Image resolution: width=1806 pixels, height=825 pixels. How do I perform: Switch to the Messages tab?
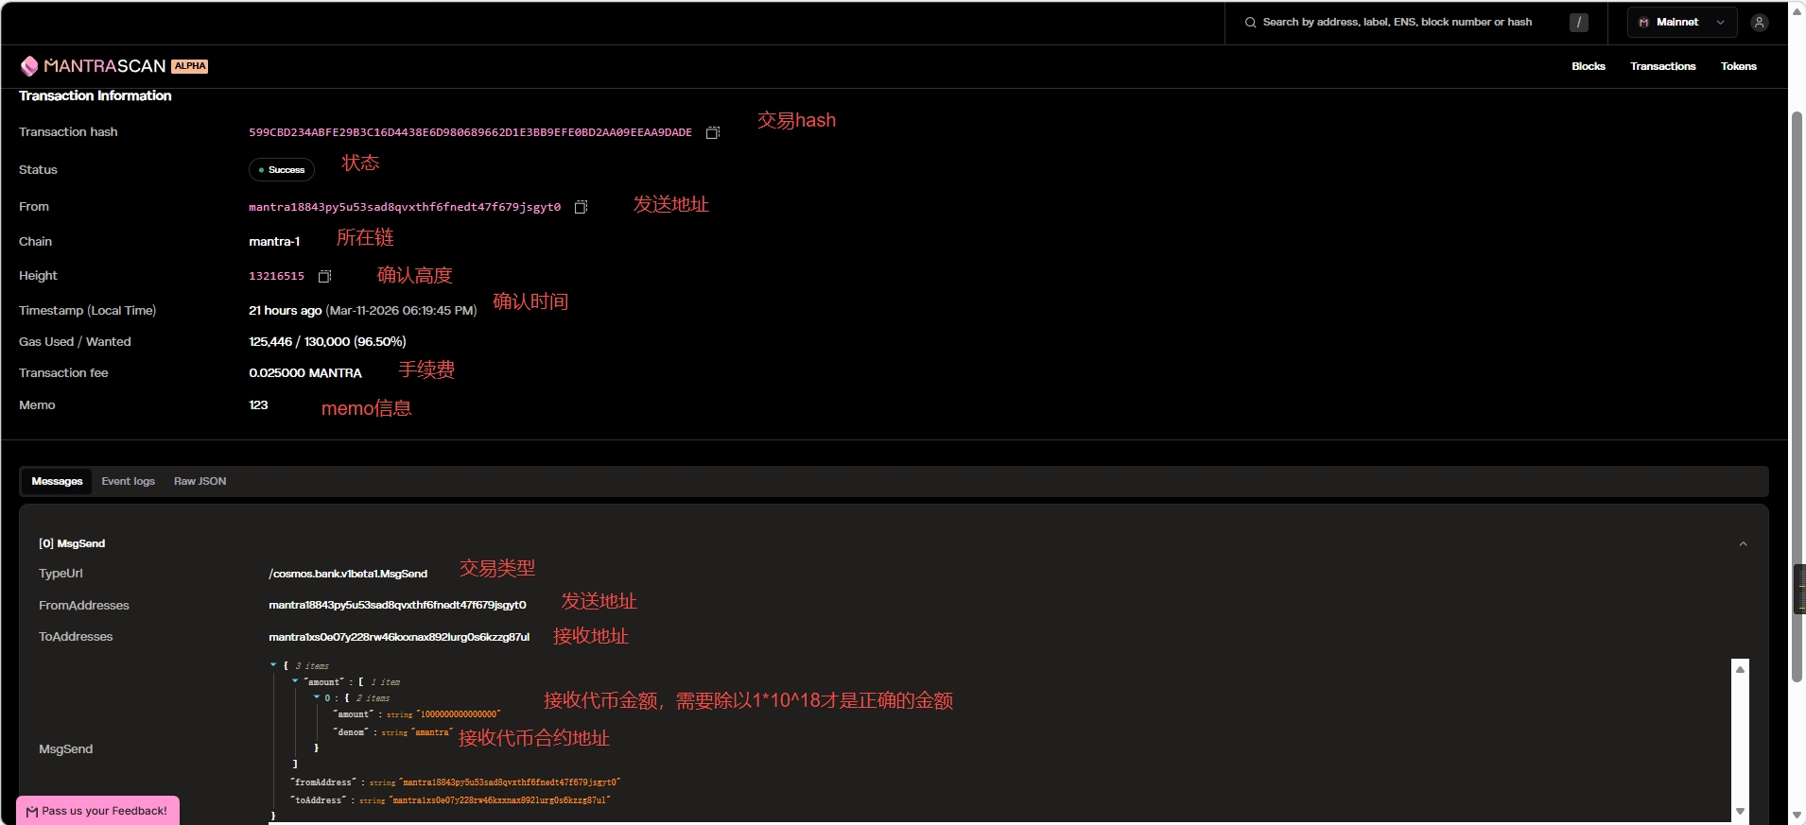[57, 482]
